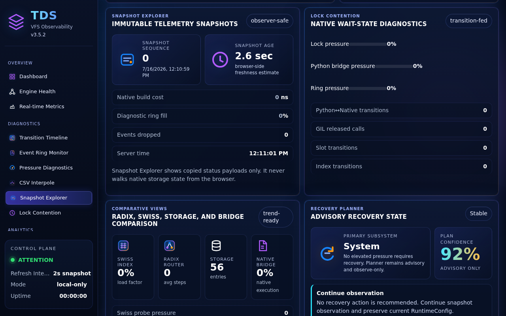Open Event Ring Monitor

[49, 153]
